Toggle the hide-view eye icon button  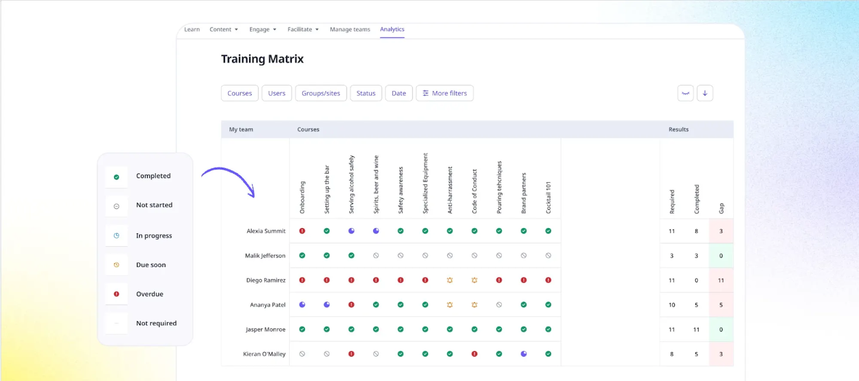tap(685, 93)
